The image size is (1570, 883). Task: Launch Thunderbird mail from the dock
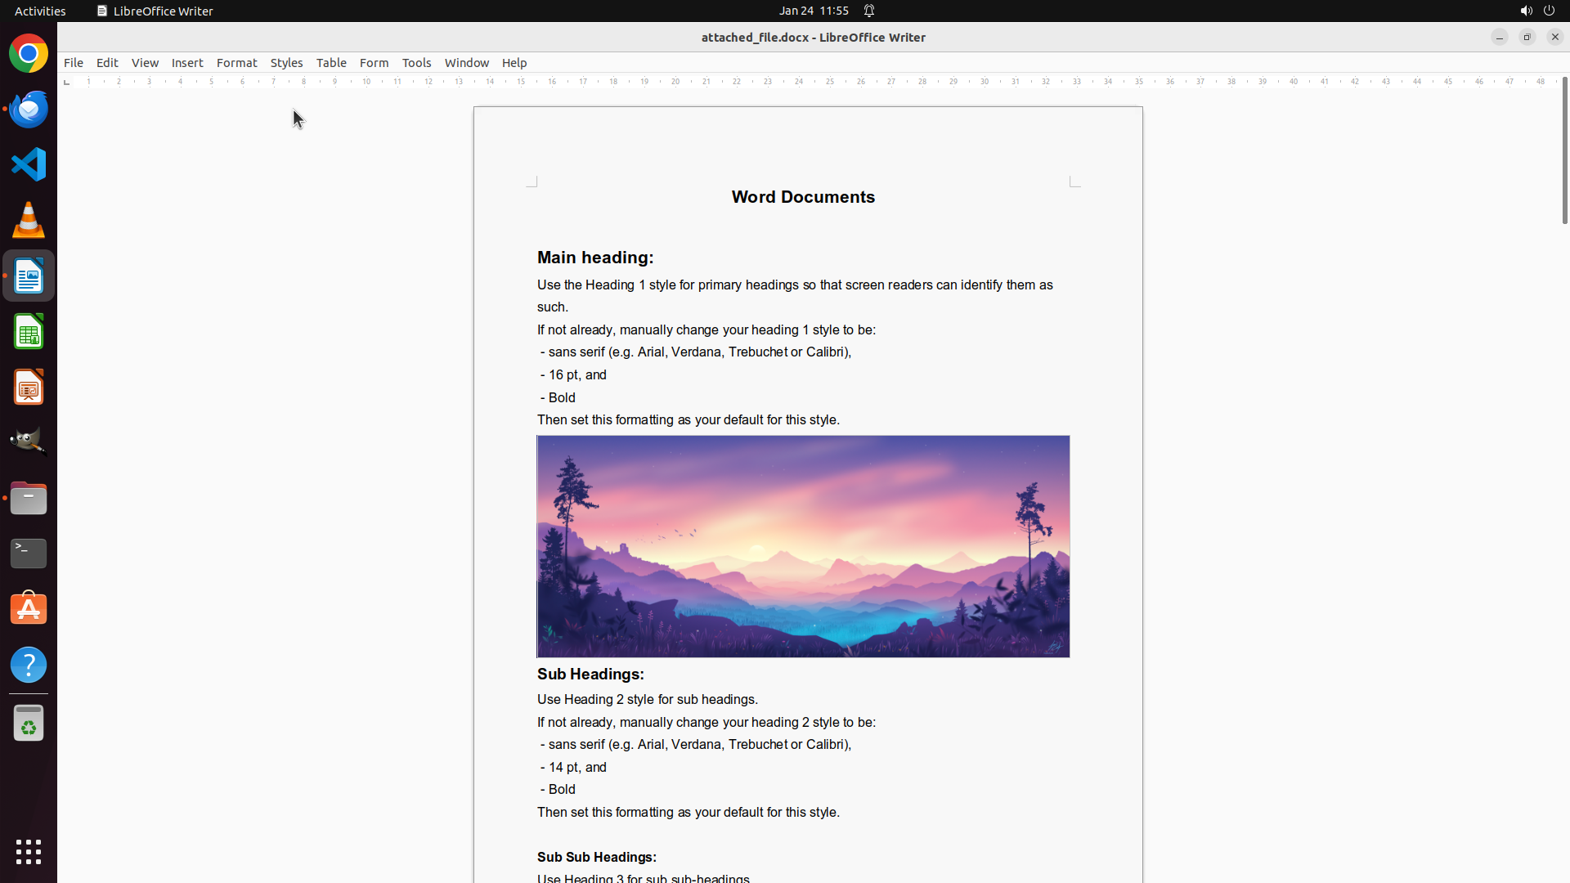pos(29,109)
